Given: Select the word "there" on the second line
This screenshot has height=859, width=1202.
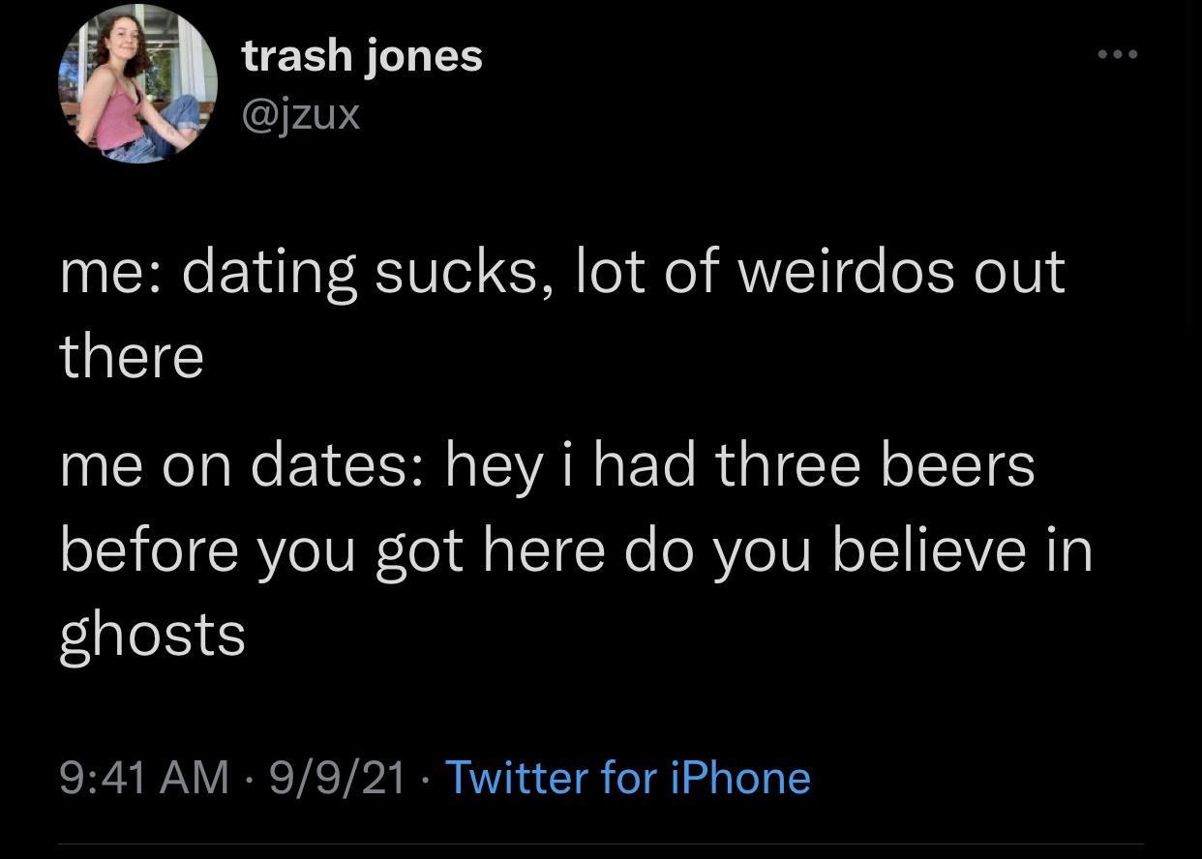Looking at the screenshot, I should point(132,356).
